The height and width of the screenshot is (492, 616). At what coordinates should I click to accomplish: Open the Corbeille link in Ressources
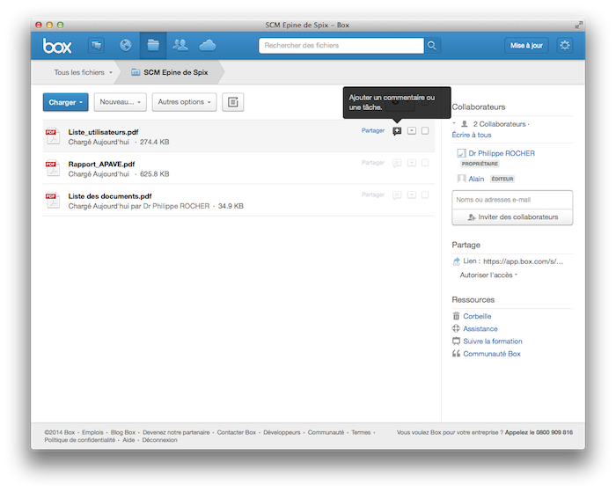pyautogui.click(x=477, y=316)
